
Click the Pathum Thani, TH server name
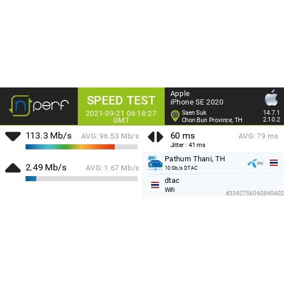(195, 159)
